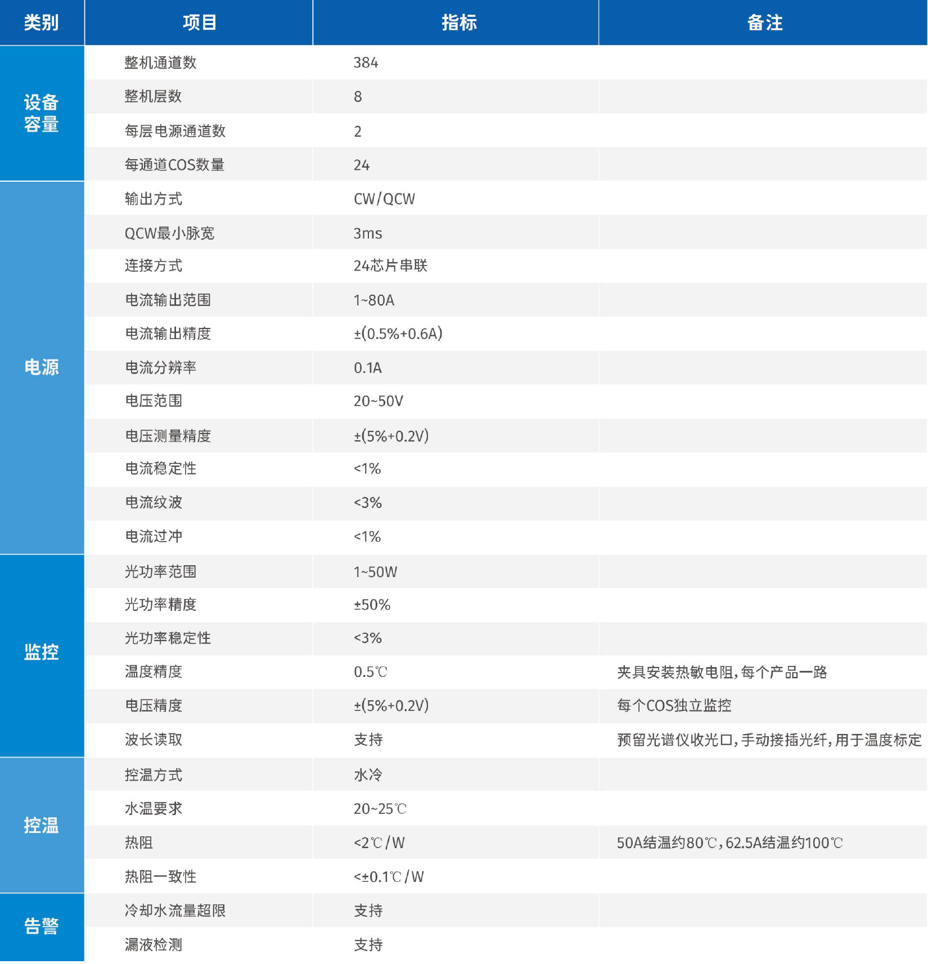Screen dimensions: 928x964
Task: Select the ±50% optical power accuracy value
Action: click(372, 605)
